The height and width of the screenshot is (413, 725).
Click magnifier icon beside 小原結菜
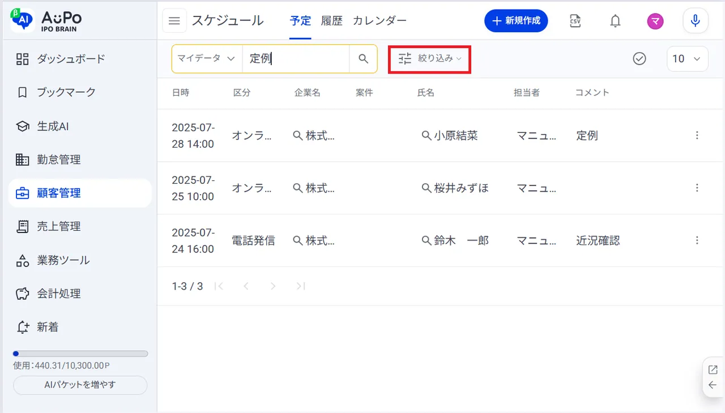(427, 136)
